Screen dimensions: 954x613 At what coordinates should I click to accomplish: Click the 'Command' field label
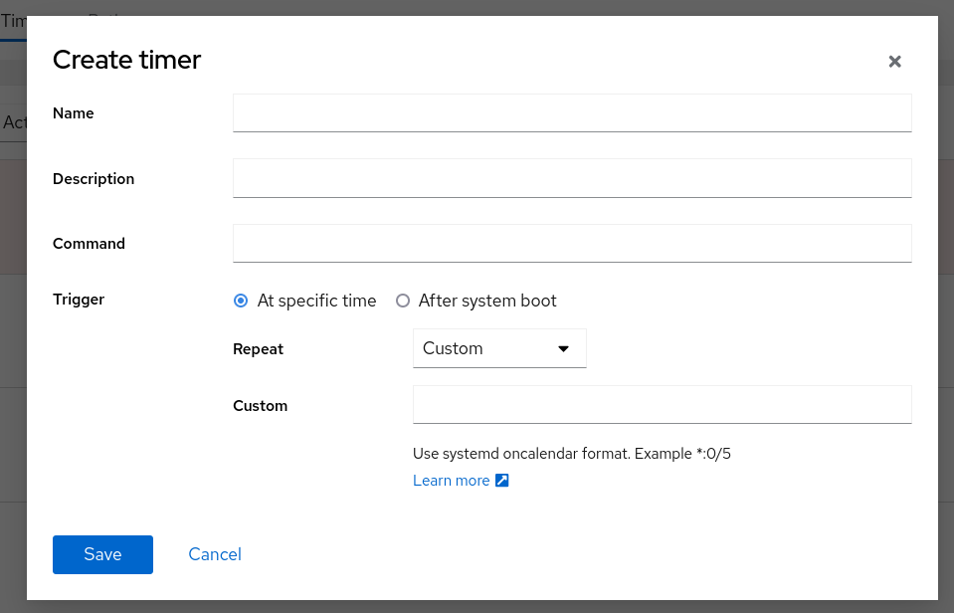click(89, 244)
